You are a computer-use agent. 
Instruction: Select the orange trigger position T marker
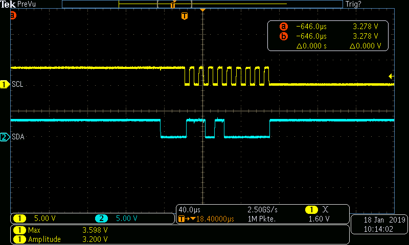coord(185,16)
